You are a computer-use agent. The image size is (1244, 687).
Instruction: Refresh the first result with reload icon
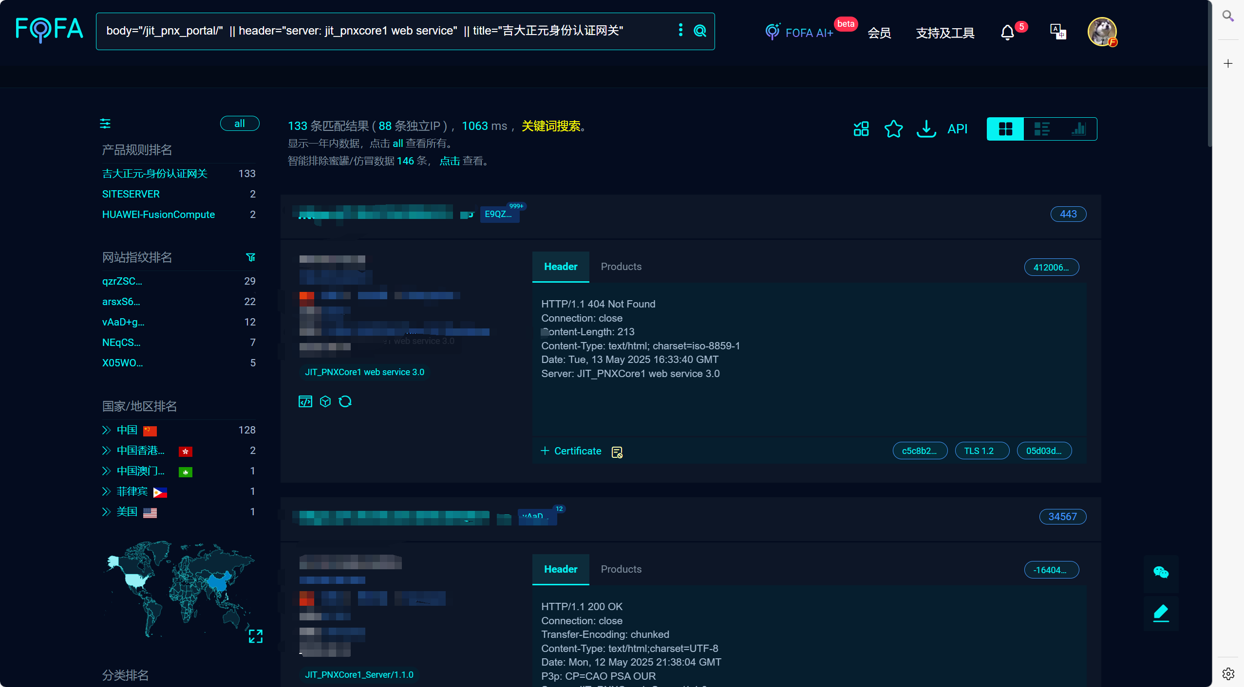(x=345, y=401)
